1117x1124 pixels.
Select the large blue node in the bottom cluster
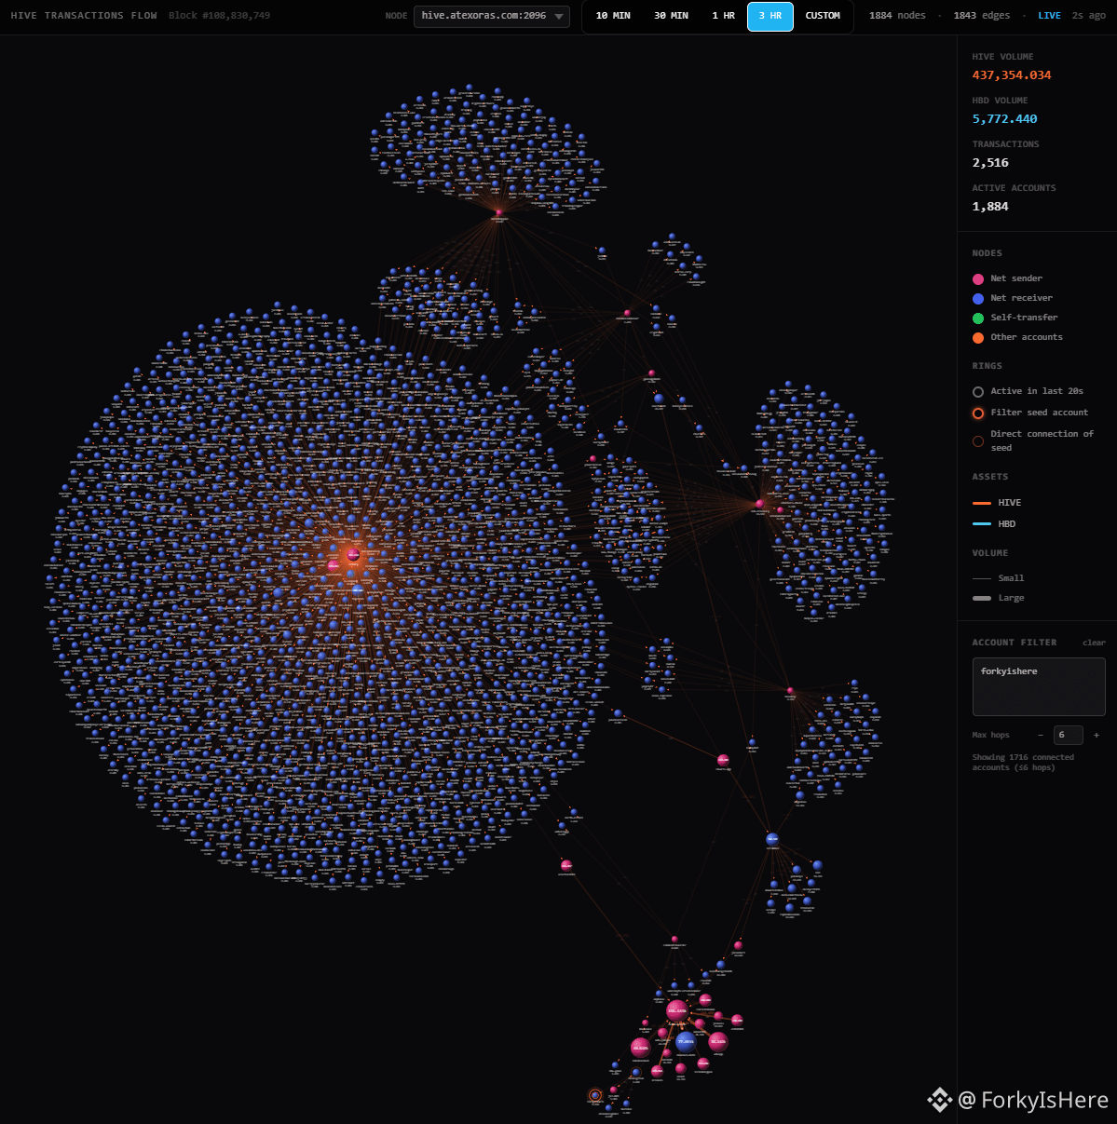coord(686,1041)
